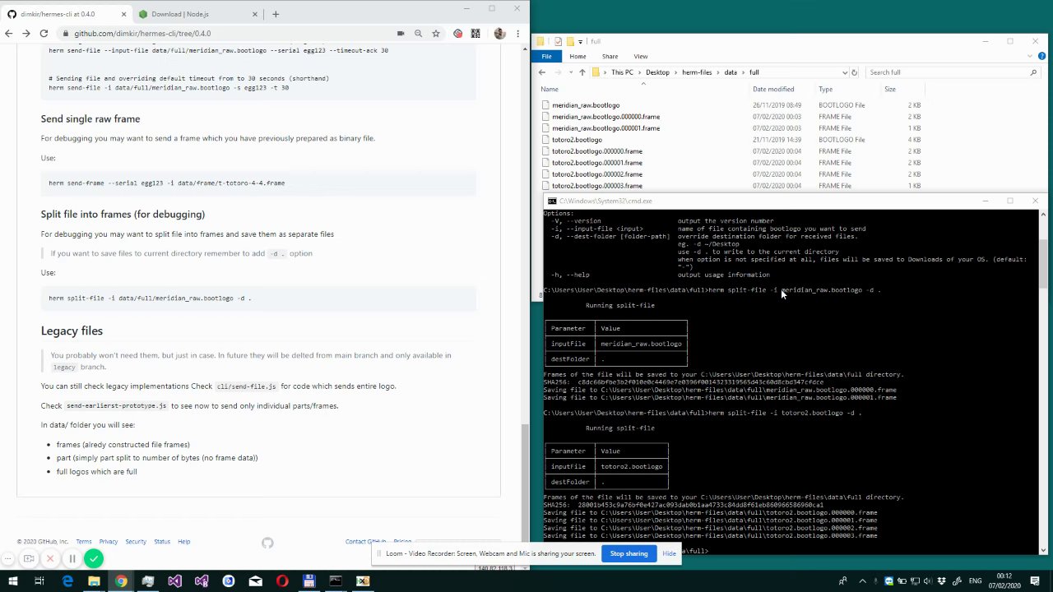The height and width of the screenshot is (592, 1053).
Task: Open Windows Start menu
Action: coord(12,581)
